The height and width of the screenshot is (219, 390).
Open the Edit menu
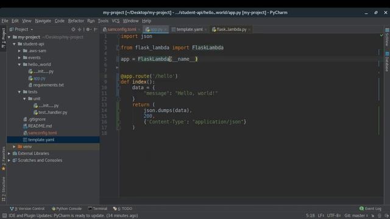coord(15,21)
